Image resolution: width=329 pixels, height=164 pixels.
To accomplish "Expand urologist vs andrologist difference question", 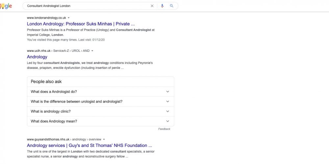I will pos(100,101).
